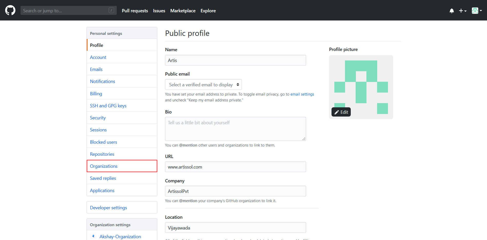Click the Edit profile picture button
Screen dimensions: 487x240
click(341, 112)
